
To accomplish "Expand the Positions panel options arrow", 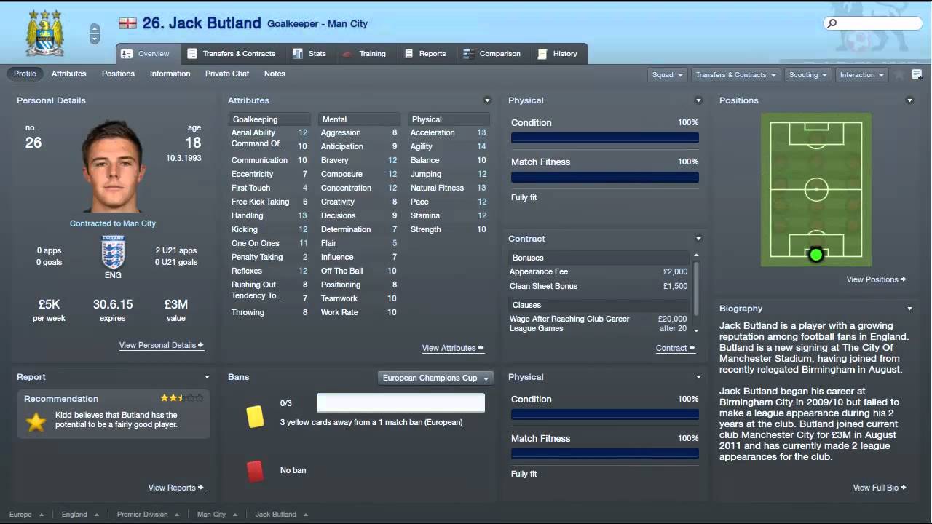I will pos(909,100).
